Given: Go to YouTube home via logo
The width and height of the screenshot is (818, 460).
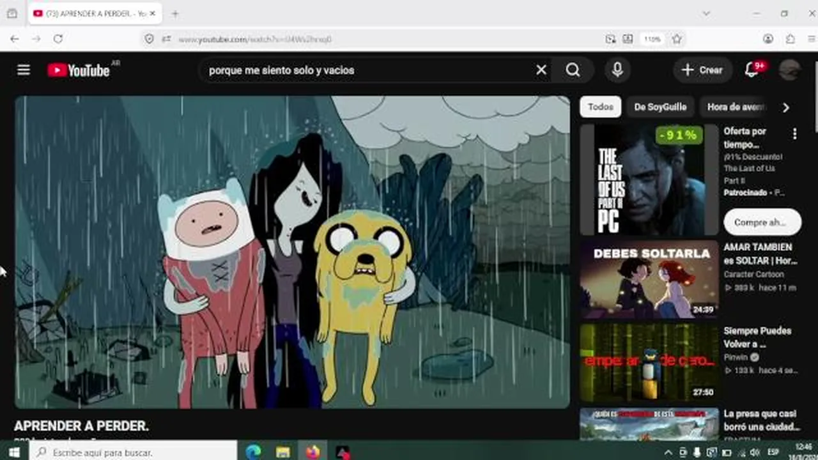Looking at the screenshot, I should pyautogui.click(x=79, y=70).
